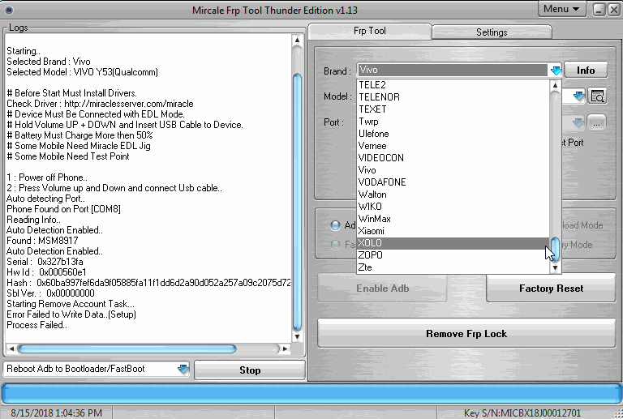Screen dimensions: 623x419
Task: Click the log line 'Process Failed..'
Action: 37,325
